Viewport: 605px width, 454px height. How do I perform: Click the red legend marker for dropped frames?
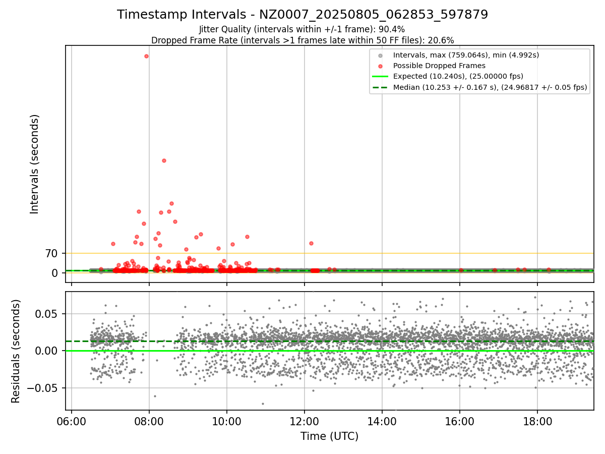(381, 66)
